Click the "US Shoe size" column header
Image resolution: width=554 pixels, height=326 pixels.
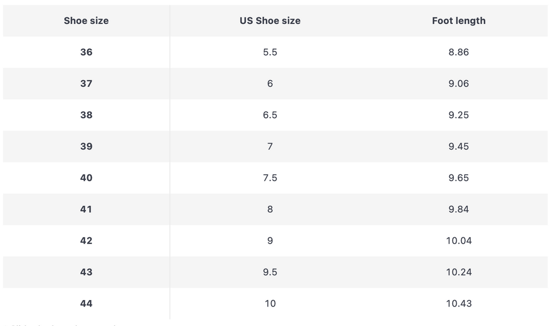point(270,21)
